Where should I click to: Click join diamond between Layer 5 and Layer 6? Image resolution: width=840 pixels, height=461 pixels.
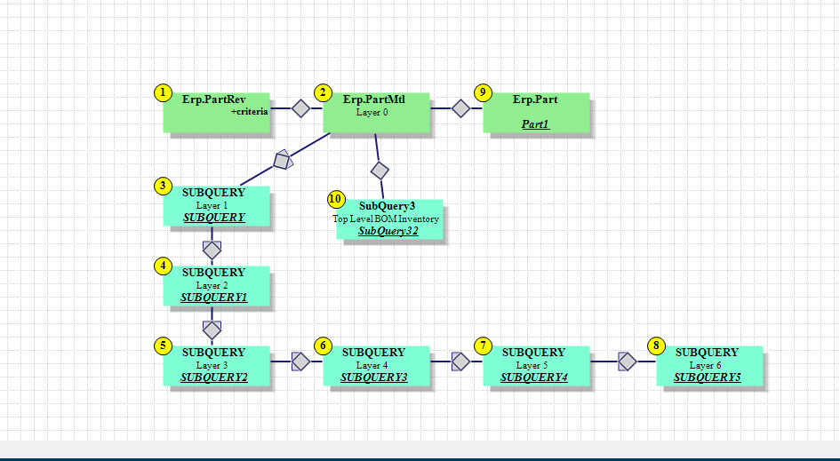pyautogui.click(x=628, y=362)
